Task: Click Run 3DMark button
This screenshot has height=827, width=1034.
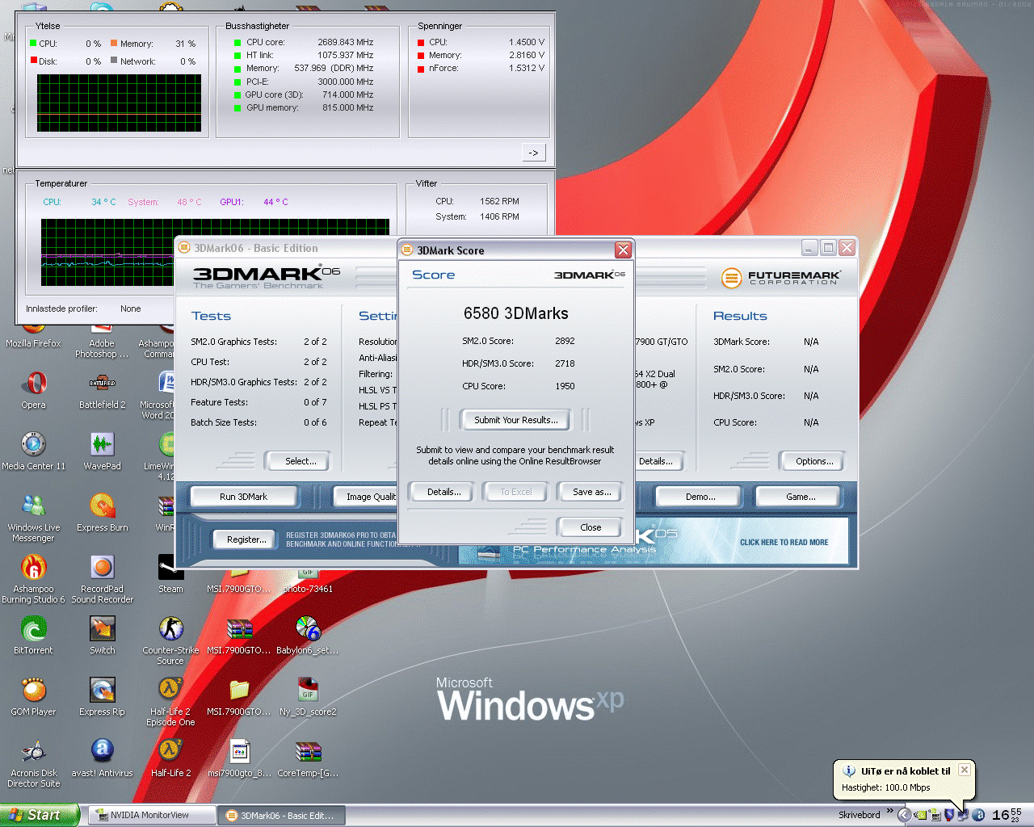Action: click(x=243, y=497)
